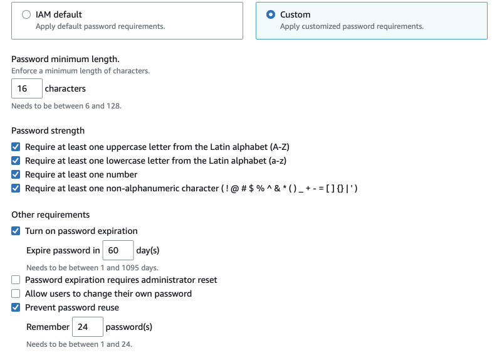Uncheck the uppercase letter requirement

pos(16,147)
